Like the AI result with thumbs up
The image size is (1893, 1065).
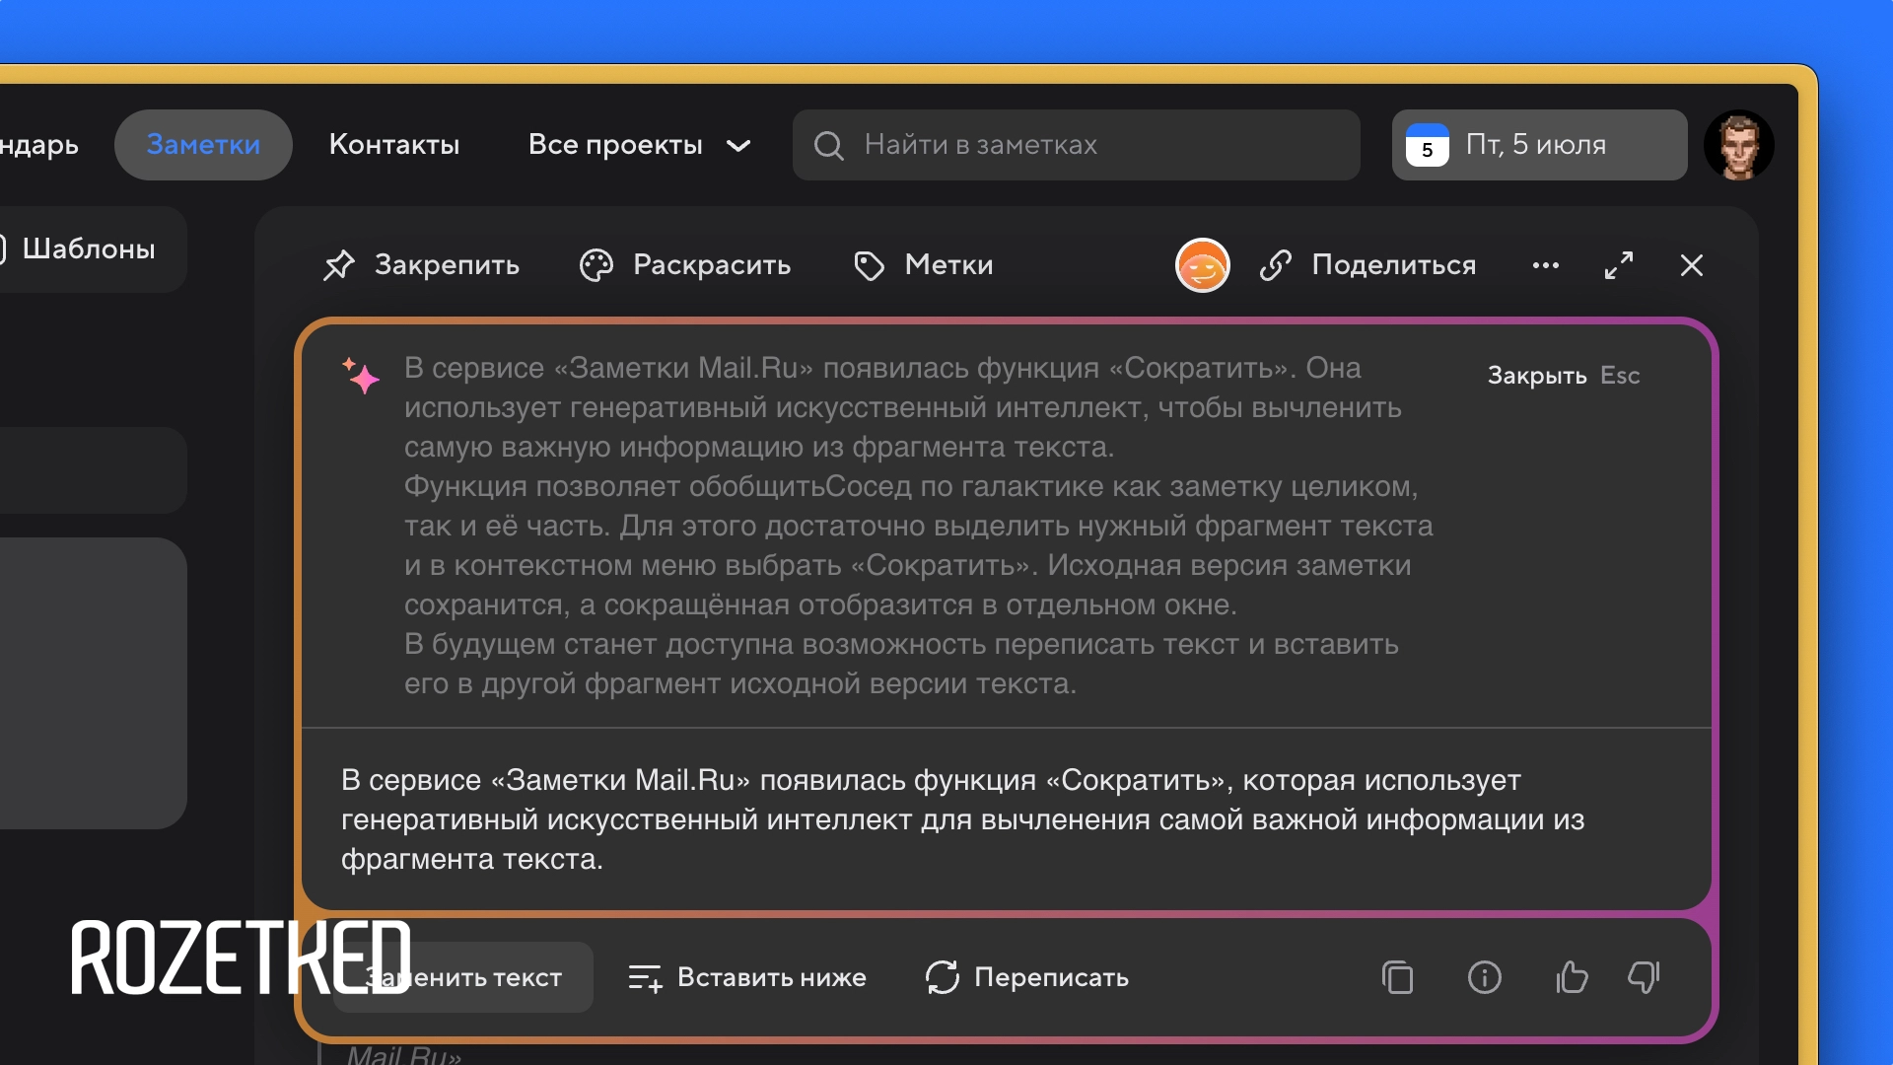point(1572,977)
